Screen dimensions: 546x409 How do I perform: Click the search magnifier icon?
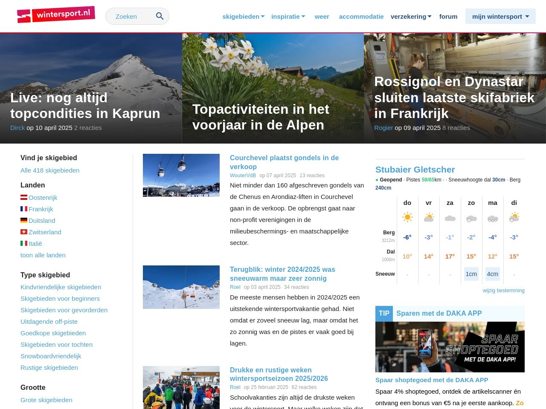tap(160, 16)
